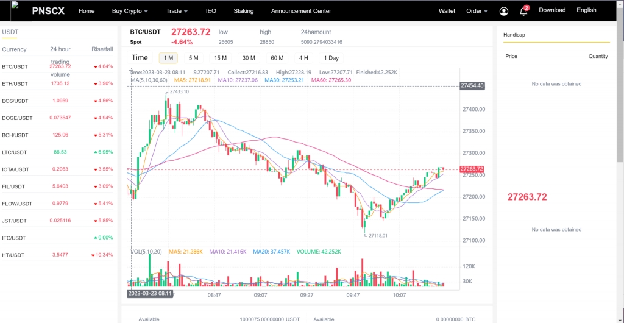
Task: Open the Staking menu item
Action: [x=244, y=11]
